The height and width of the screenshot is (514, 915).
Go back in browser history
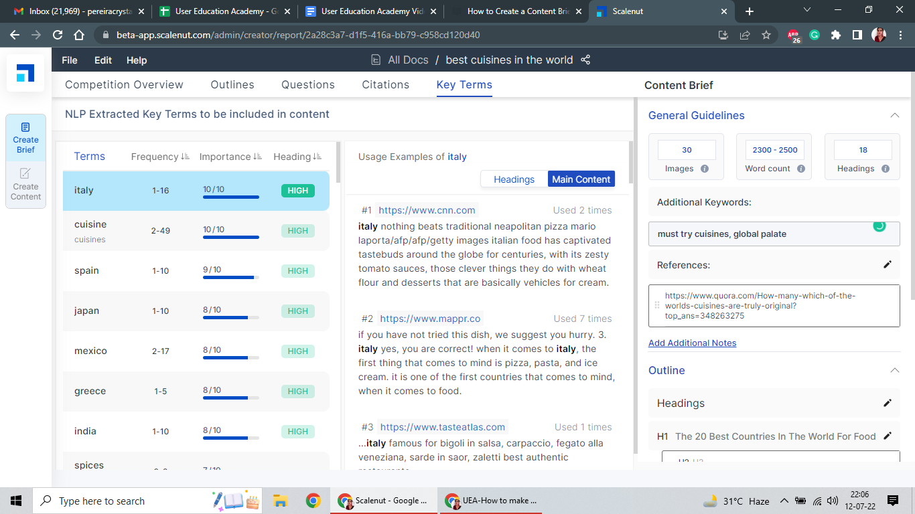15,35
